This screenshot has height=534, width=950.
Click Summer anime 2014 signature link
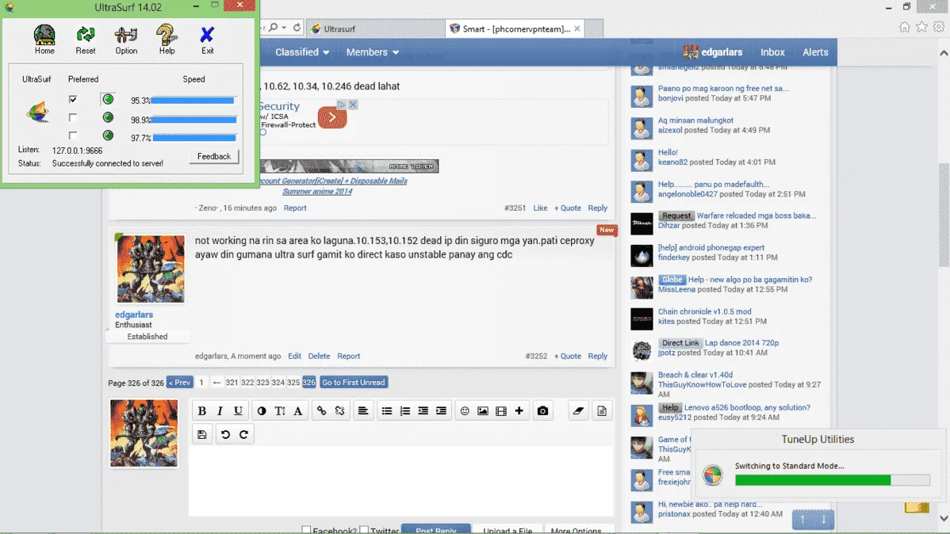[x=317, y=191]
